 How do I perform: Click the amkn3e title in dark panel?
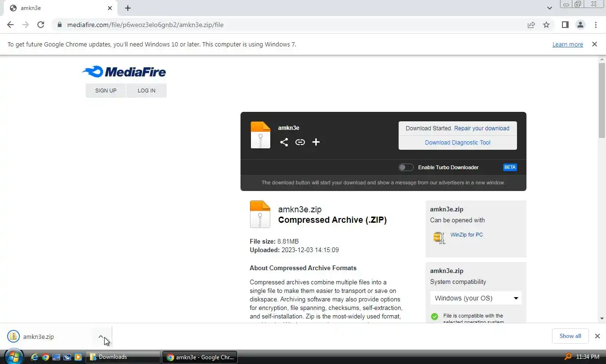pyautogui.click(x=288, y=128)
